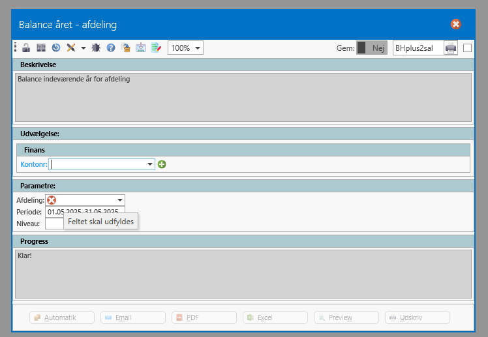This screenshot has width=488, height=337.
Task: Click the Beskrivelse description text area
Action: click(x=243, y=97)
